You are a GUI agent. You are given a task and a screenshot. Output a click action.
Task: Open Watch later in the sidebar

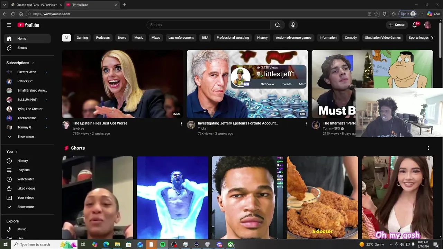click(27, 179)
